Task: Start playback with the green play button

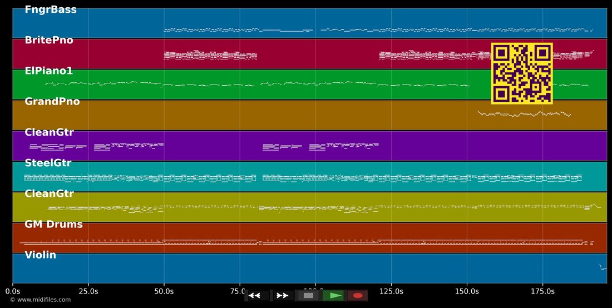Action: pyautogui.click(x=334, y=296)
